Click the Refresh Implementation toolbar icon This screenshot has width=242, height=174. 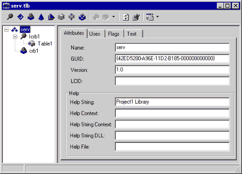coord(126,17)
